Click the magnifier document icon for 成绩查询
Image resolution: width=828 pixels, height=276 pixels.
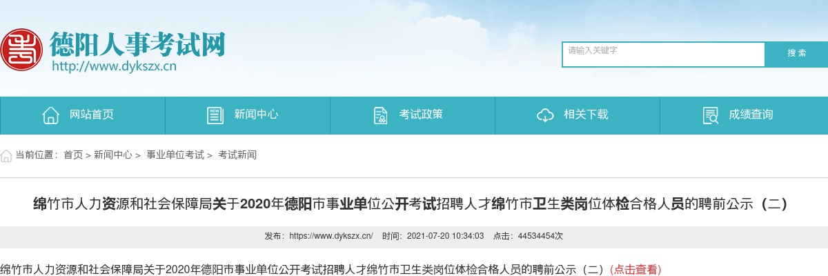(x=710, y=115)
